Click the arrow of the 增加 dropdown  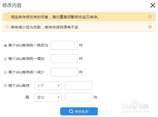[x=59, y=97]
